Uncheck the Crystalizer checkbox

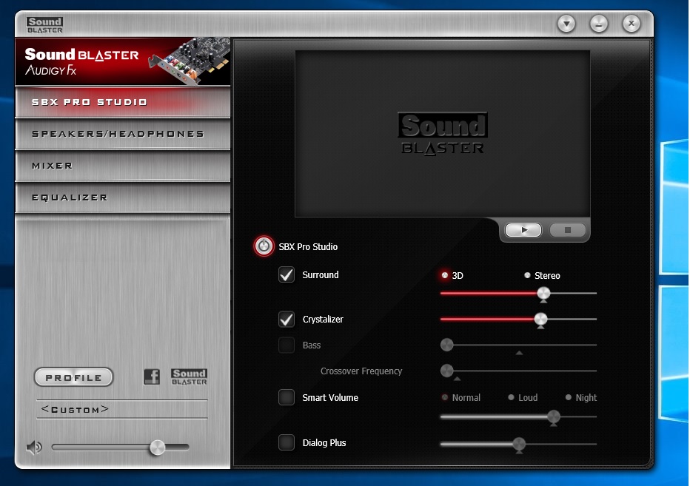click(x=287, y=319)
